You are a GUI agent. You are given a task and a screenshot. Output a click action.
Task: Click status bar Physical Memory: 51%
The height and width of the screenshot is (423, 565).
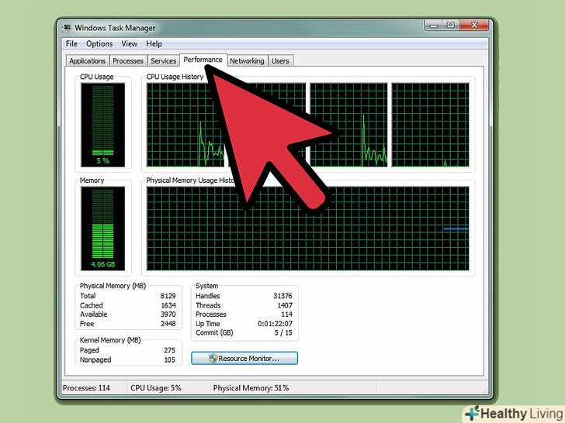click(251, 387)
